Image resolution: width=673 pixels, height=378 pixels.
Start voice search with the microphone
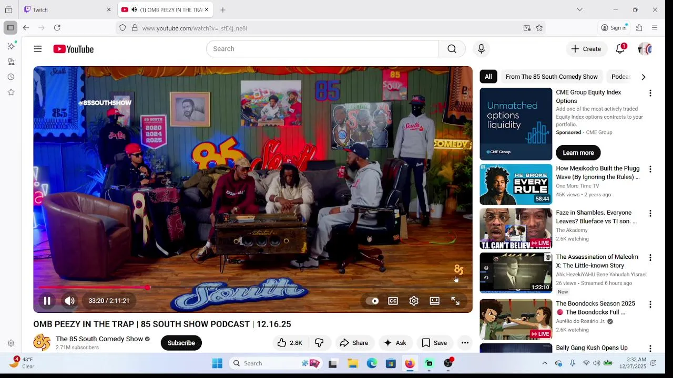(481, 49)
